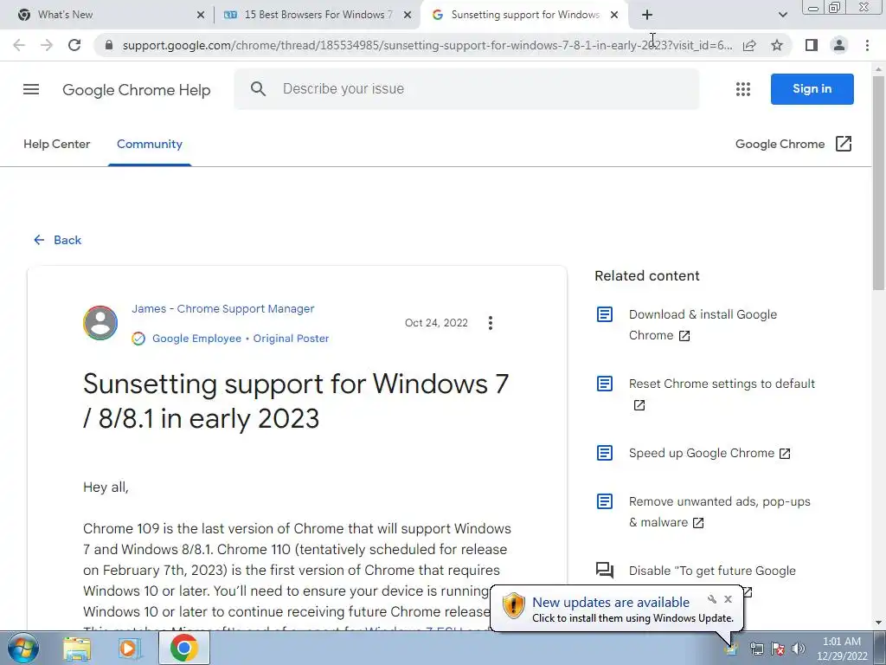
Task: Click the page vertical scrollbar thumb
Action: 879,184
